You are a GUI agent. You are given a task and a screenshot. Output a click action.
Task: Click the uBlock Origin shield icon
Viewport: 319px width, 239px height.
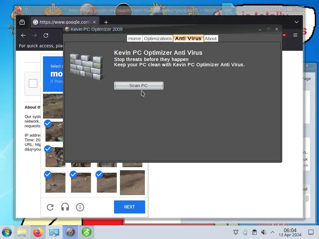point(284,35)
